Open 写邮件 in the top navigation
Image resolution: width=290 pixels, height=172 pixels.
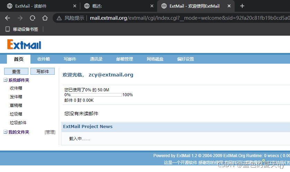click(70, 59)
